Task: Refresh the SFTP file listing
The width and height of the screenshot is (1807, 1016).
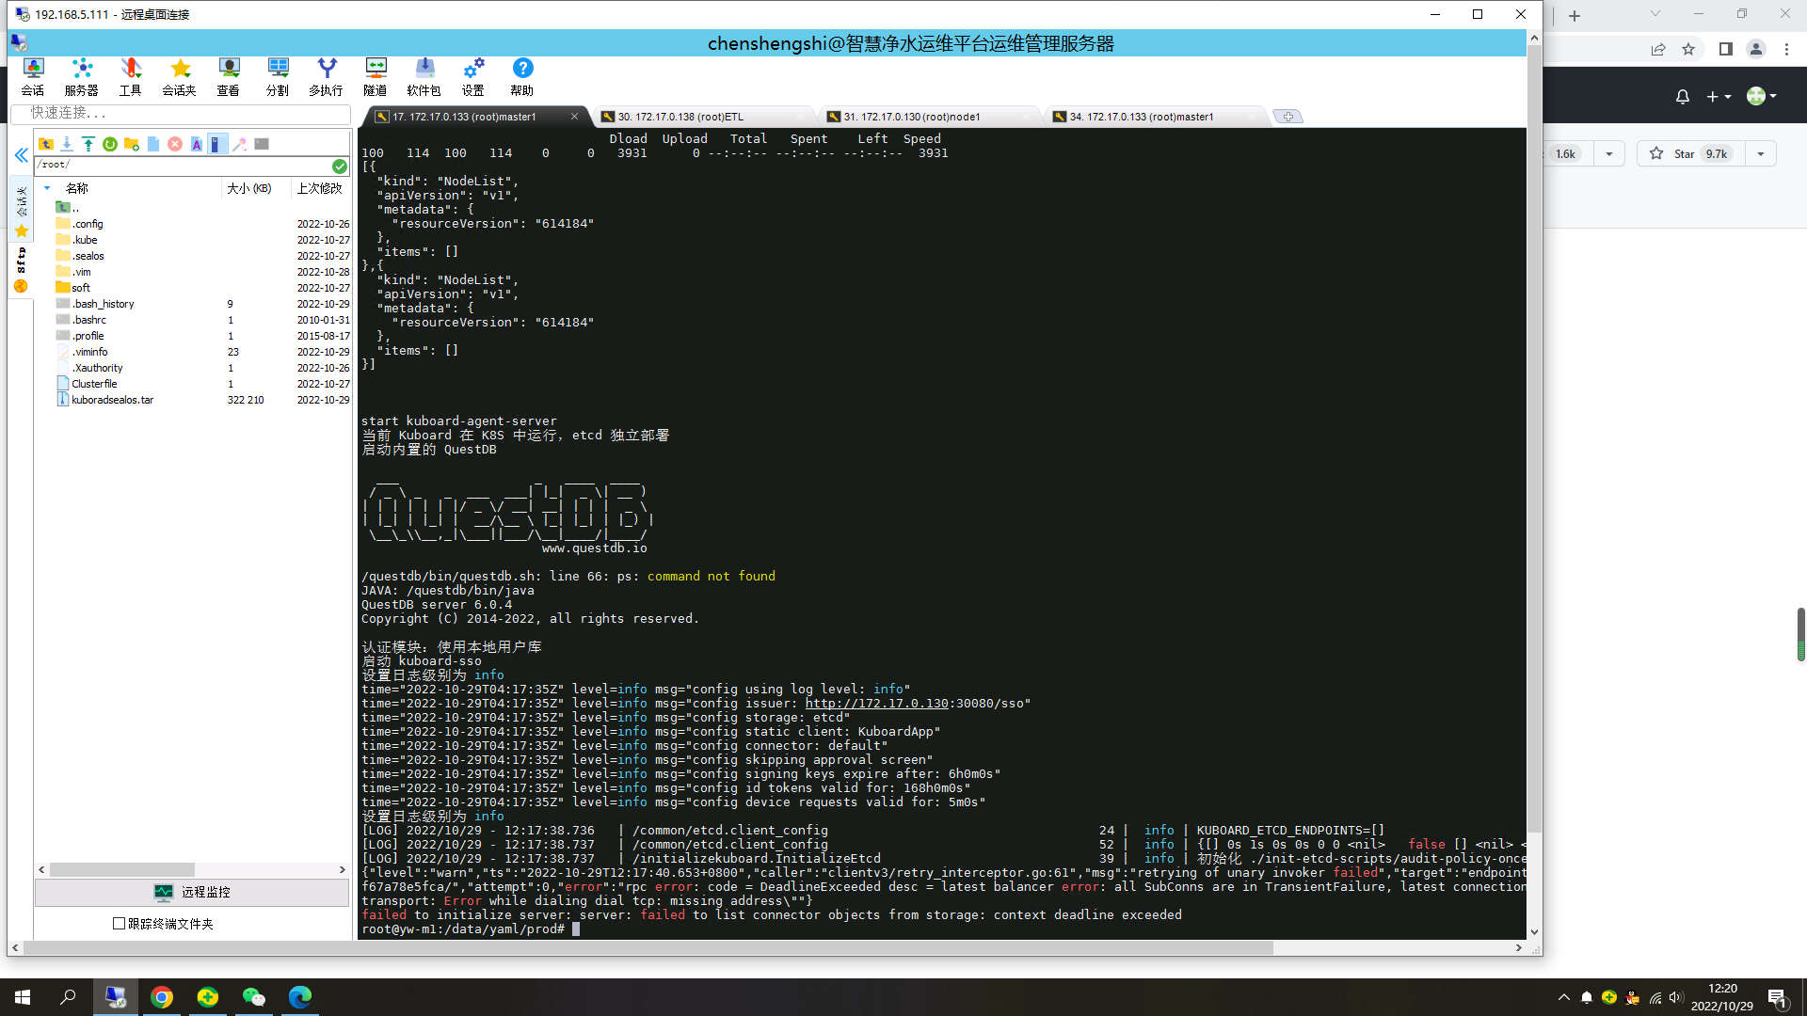Action: click(x=110, y=144)
